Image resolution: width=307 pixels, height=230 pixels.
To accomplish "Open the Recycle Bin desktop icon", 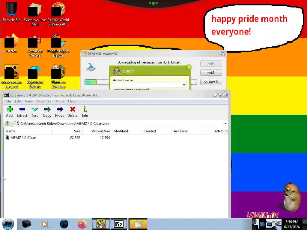I will click(12, 12).
